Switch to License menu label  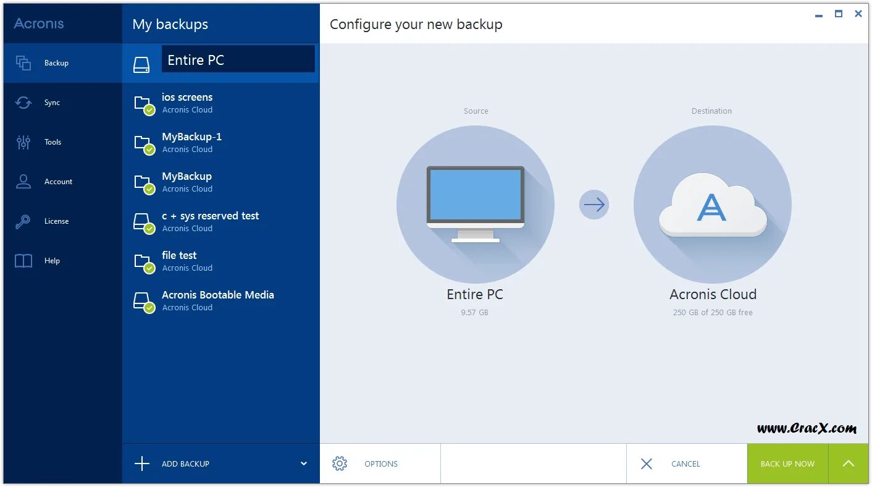56,221
